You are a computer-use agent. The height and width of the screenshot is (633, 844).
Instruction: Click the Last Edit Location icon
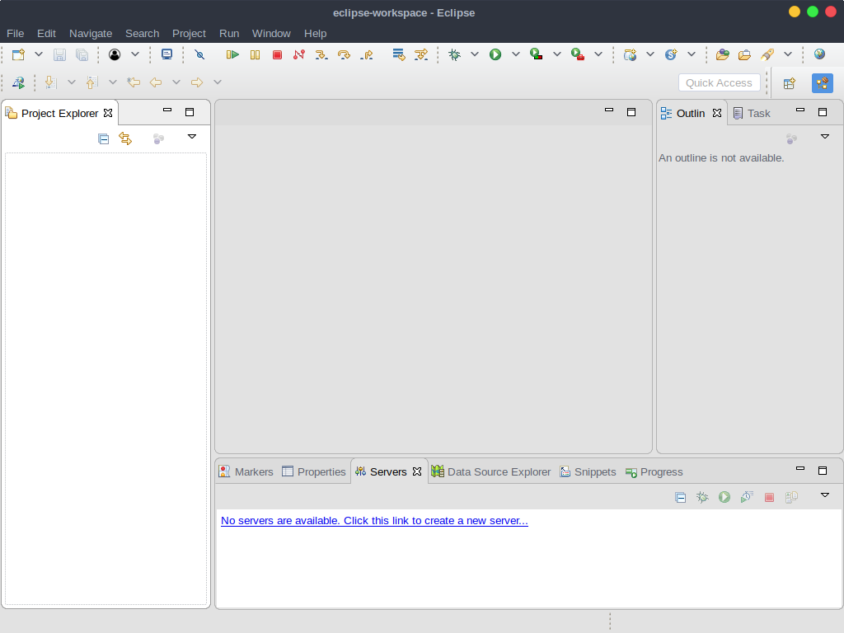pos(133,82)
